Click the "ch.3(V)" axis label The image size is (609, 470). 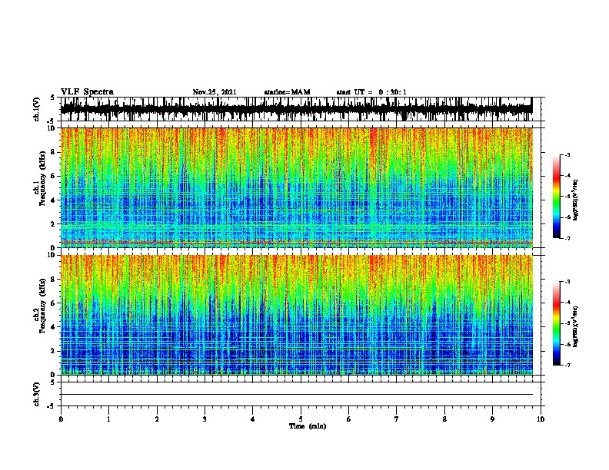36,394
